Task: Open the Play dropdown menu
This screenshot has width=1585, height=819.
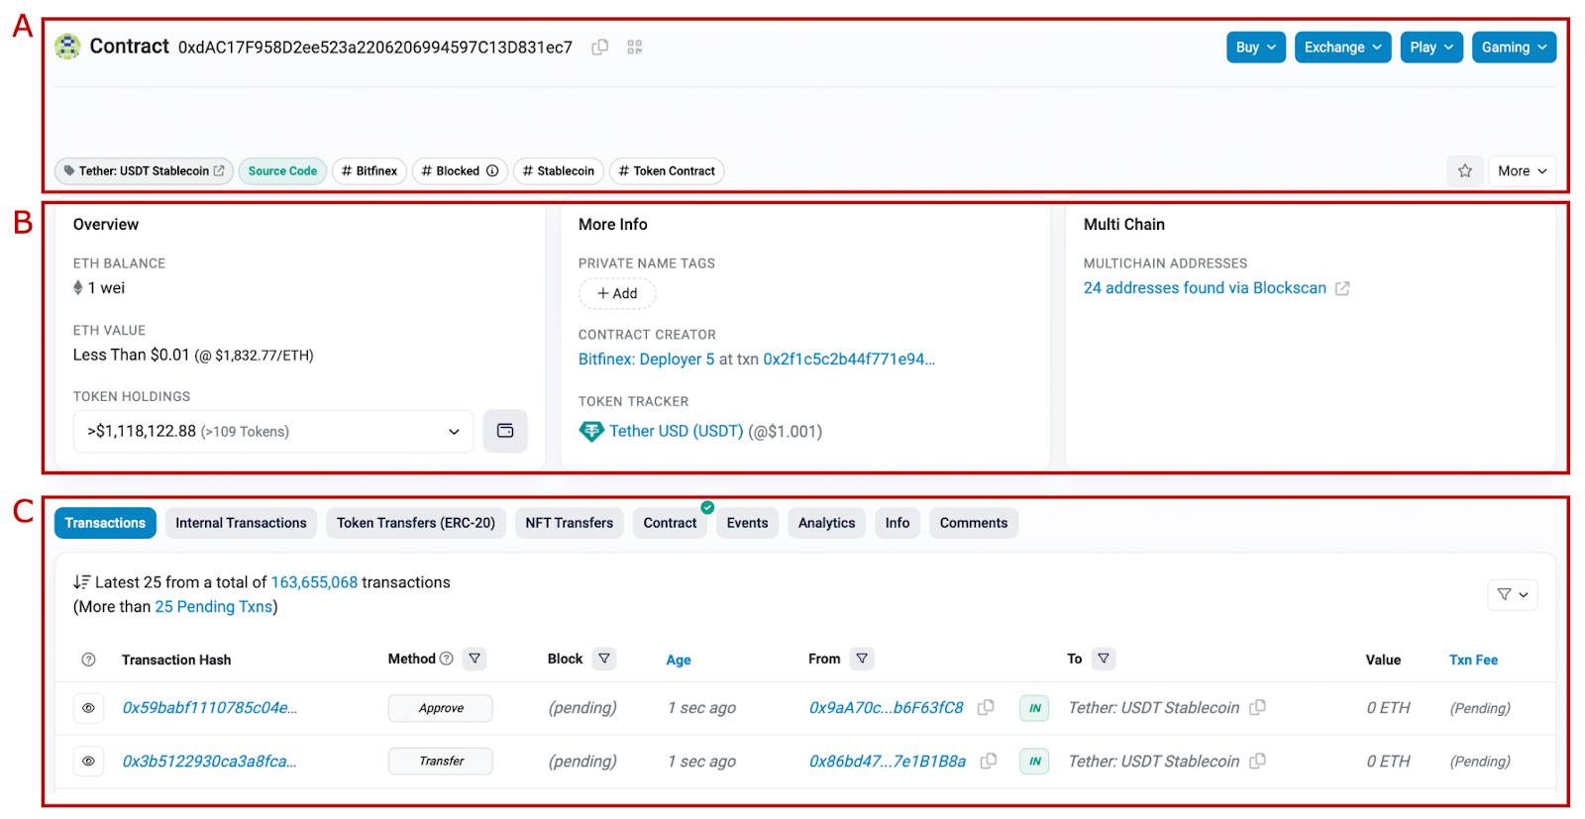Action: click(x=1431, y=48)
